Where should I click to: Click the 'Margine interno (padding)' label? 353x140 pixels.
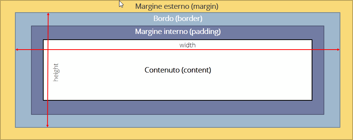coord(178,31)
